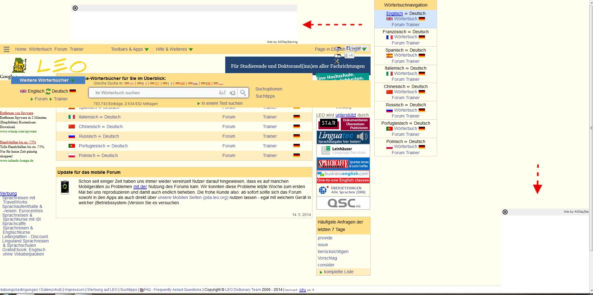The height and width of the screenshot is (295, 593).
Task: Click German flag in Polnisch table row
Action: pyautogui.click(x=297, y=155)
